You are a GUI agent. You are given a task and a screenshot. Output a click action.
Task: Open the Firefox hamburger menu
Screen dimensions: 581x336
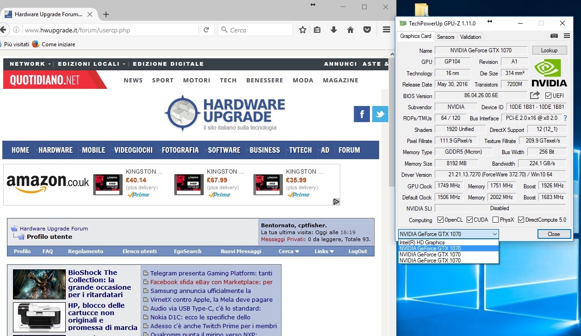(387, 30)
